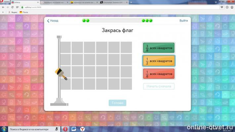The height and width of the screenshot is (132, 235).
Task: Paint the top-left square of the flag
Action: point(65,47)
